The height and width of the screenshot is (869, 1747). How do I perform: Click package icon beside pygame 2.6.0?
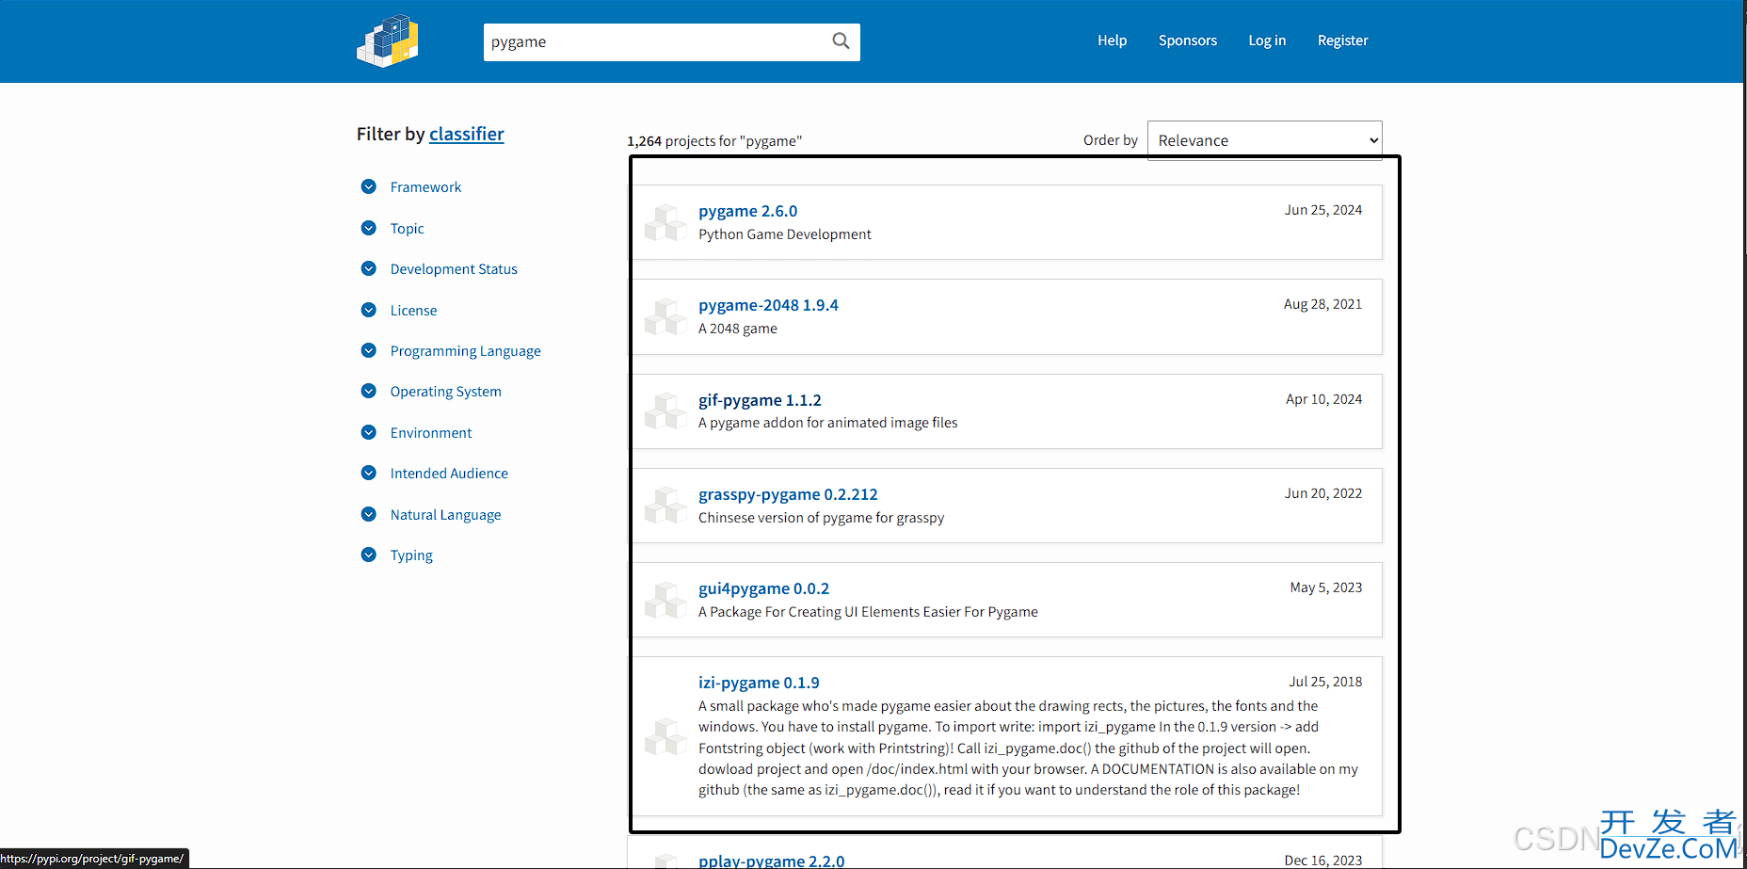(x=665, y=222)
